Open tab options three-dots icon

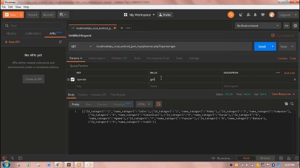(x=128, y=28)
